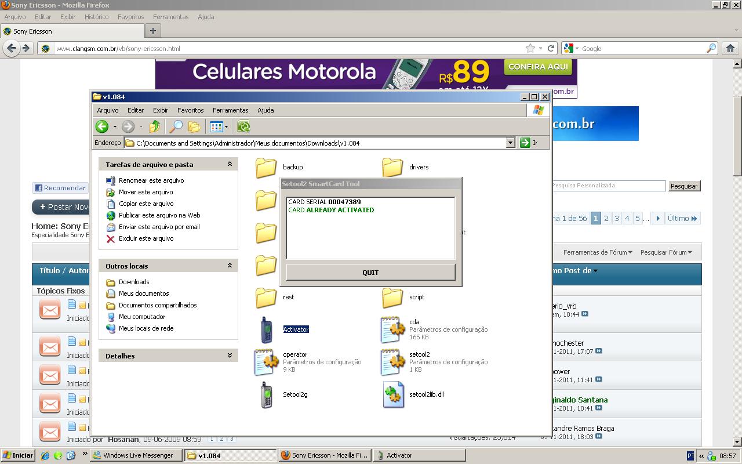Click the Confira Aqui banner button
The image size is (742, 464).
tap(538, 67)
